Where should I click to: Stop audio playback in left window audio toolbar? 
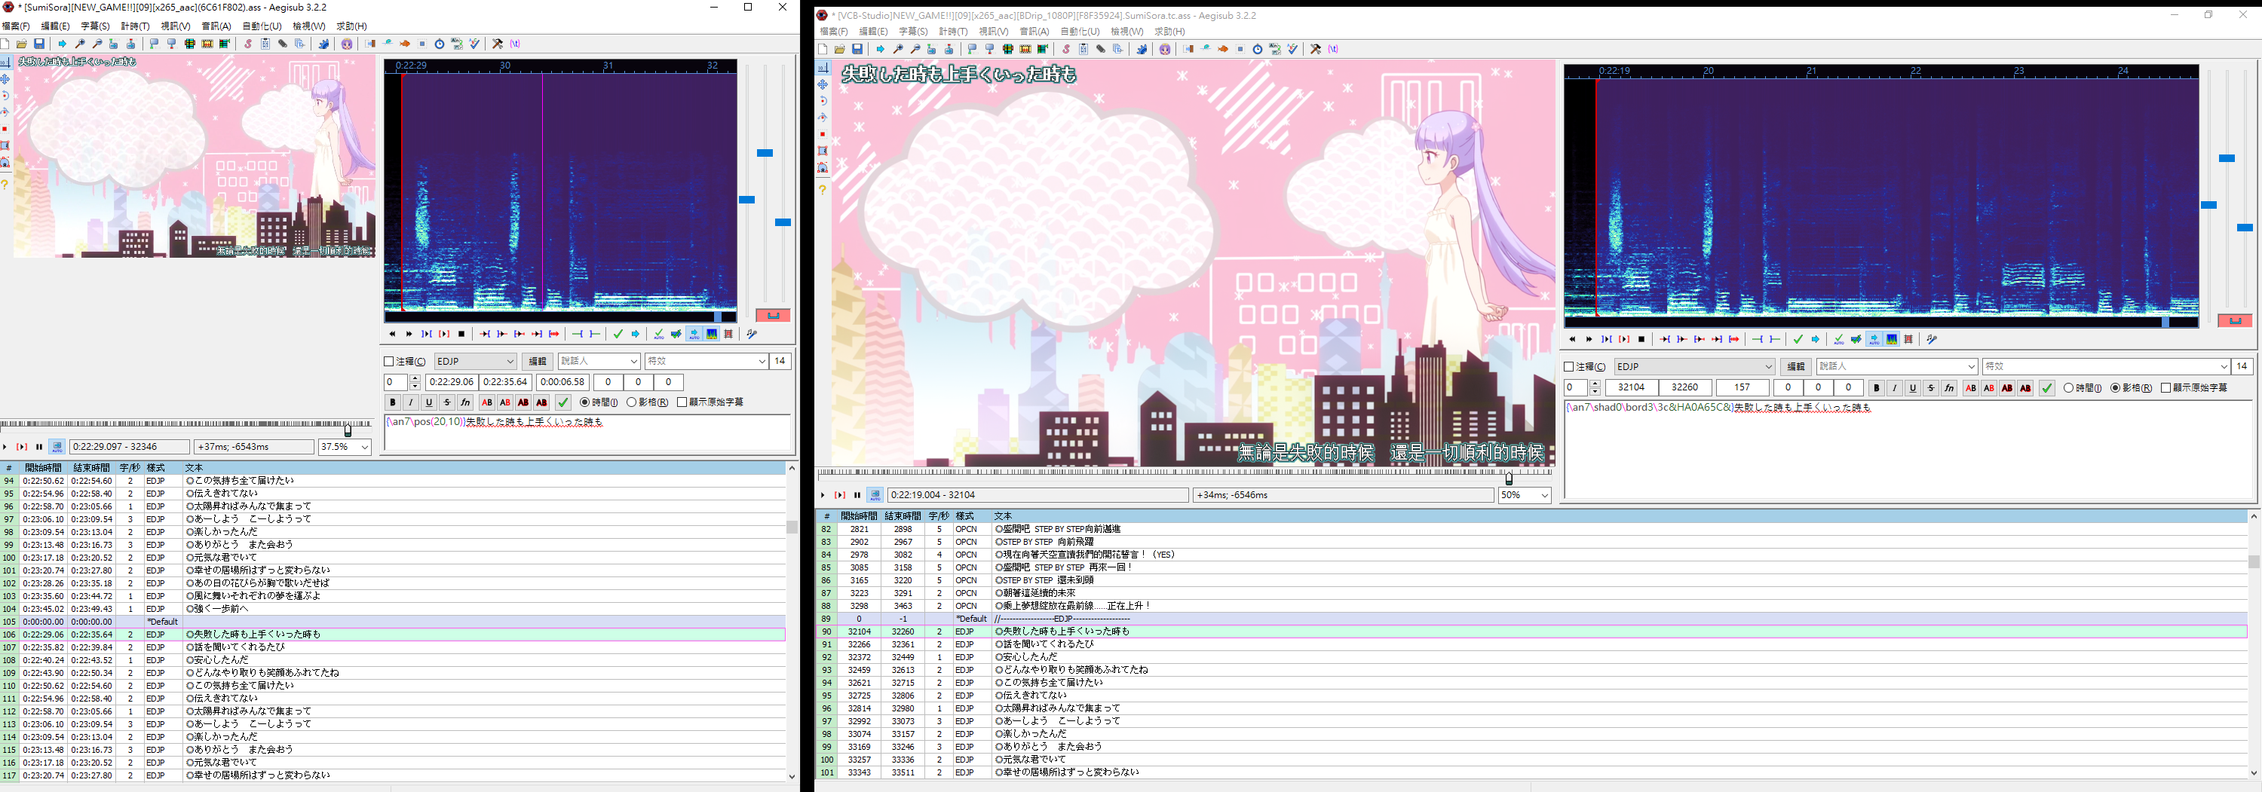click(x=462, y=334)
